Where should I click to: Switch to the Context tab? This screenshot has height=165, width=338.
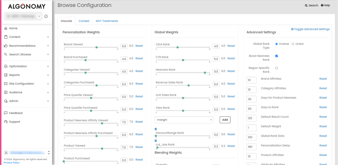(84, 21)
